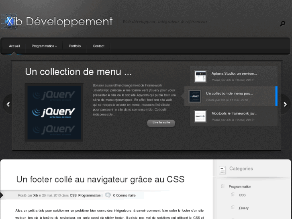The width and height of the screenshot is (292, 219).
Task: Open 'Mootools le framework jav...' entry
Action: [x=234, y=113]
